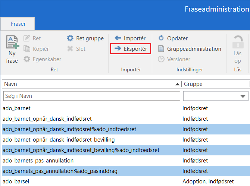Click the Ny frase icon

click(x=12, y=43)
